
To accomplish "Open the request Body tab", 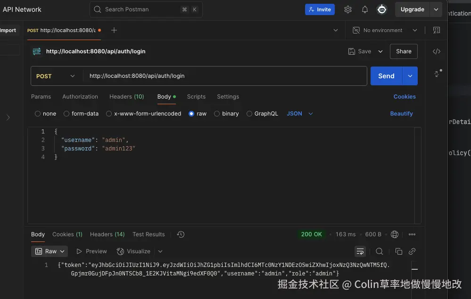I will tap(166, 97).
